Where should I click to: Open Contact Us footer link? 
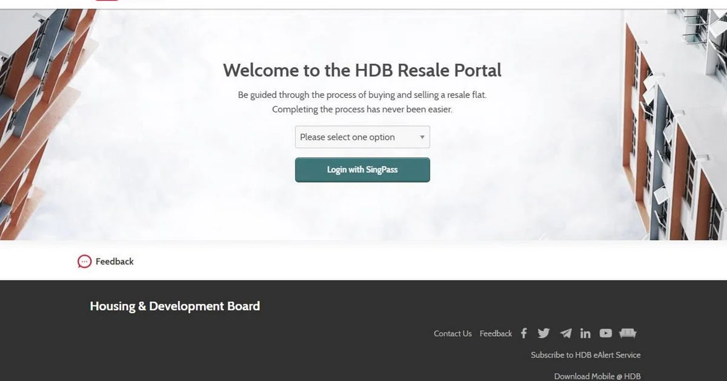click(453, 334)
